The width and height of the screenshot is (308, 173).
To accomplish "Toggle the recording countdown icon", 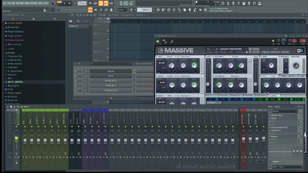I will 101,4.
